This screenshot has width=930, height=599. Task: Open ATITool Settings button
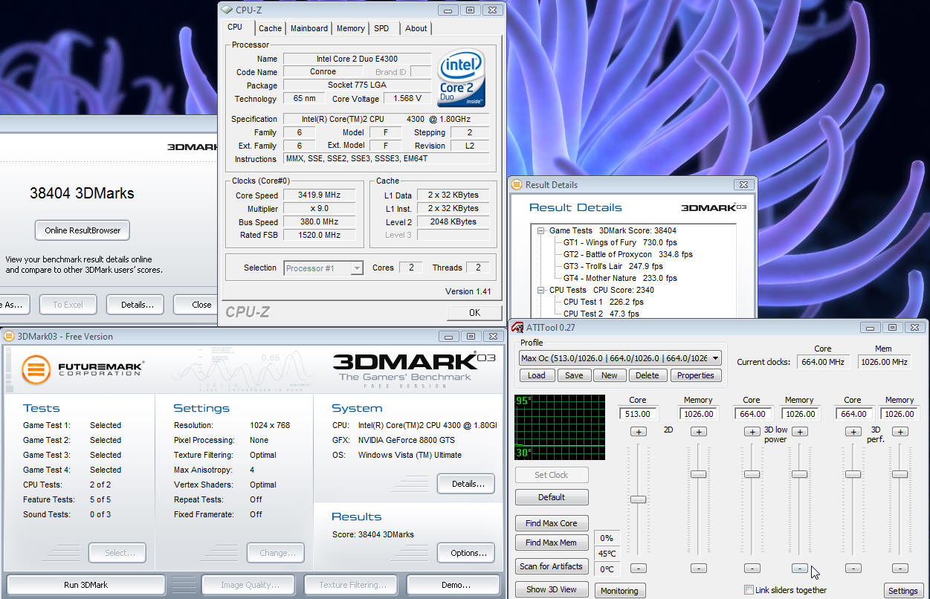(x=902, y=591)
